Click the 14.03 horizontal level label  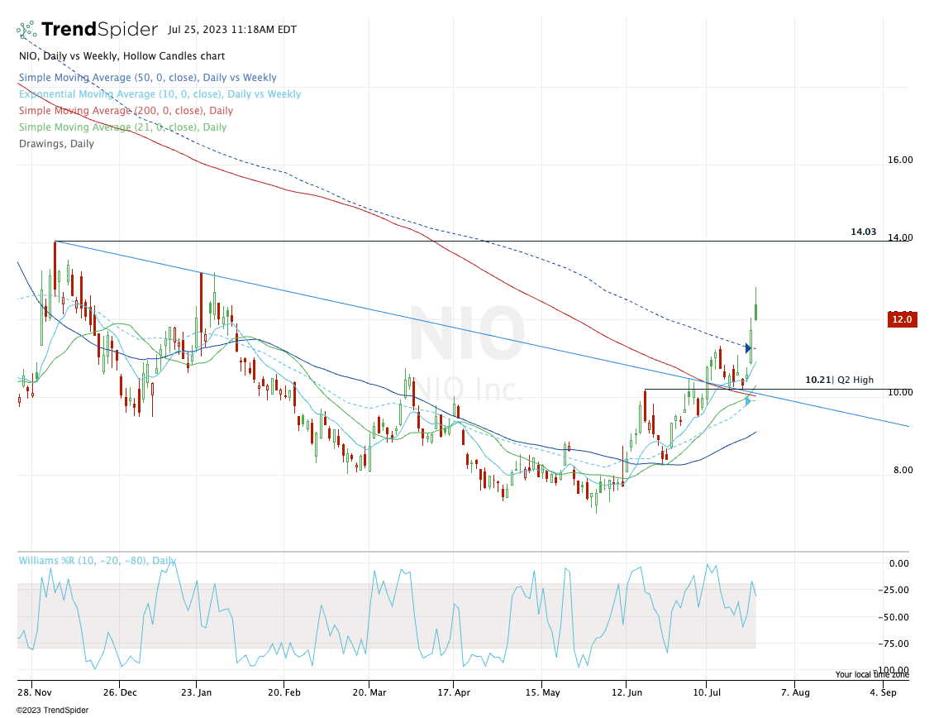(863, 232)
